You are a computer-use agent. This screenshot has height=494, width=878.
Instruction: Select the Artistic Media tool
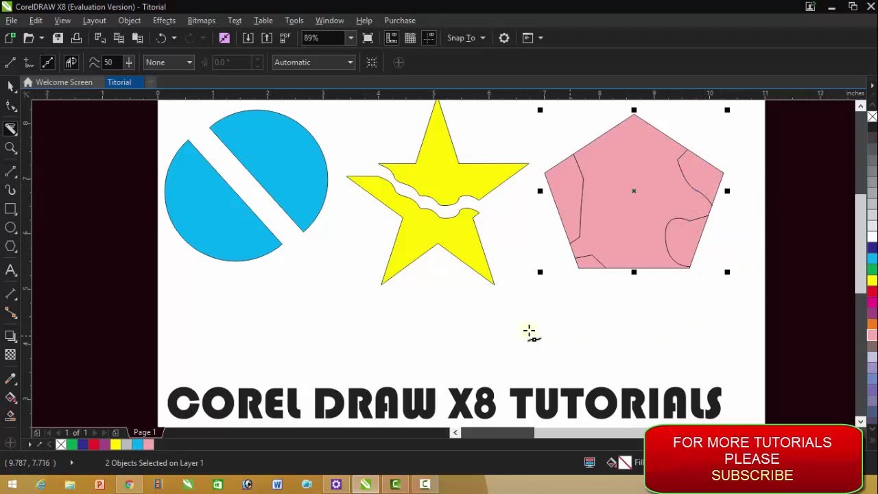tap(10, 190)
